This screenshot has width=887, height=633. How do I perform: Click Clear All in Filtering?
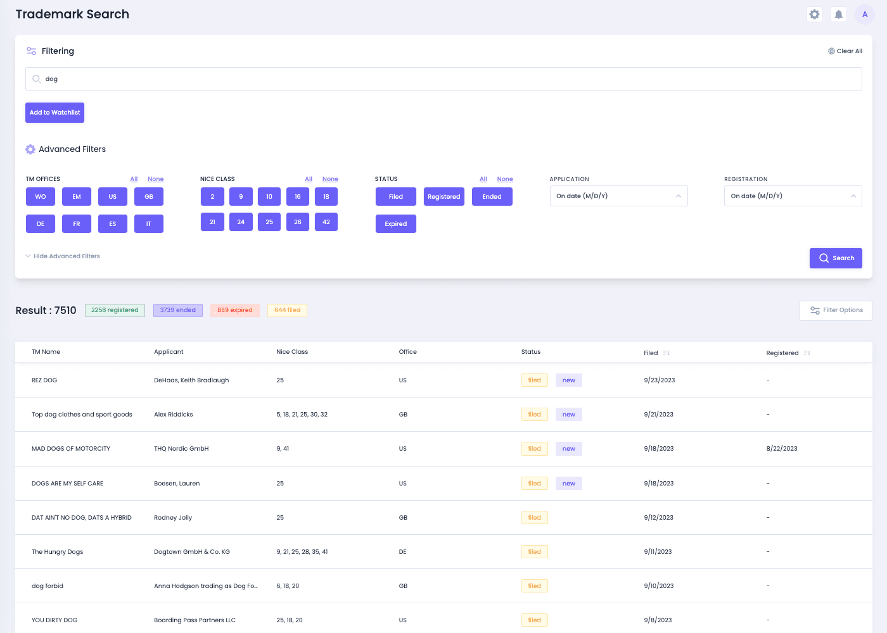845,51
